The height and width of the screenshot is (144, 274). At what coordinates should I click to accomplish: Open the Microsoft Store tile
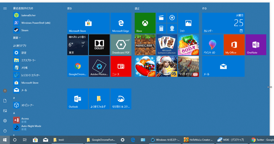(88, 23)
